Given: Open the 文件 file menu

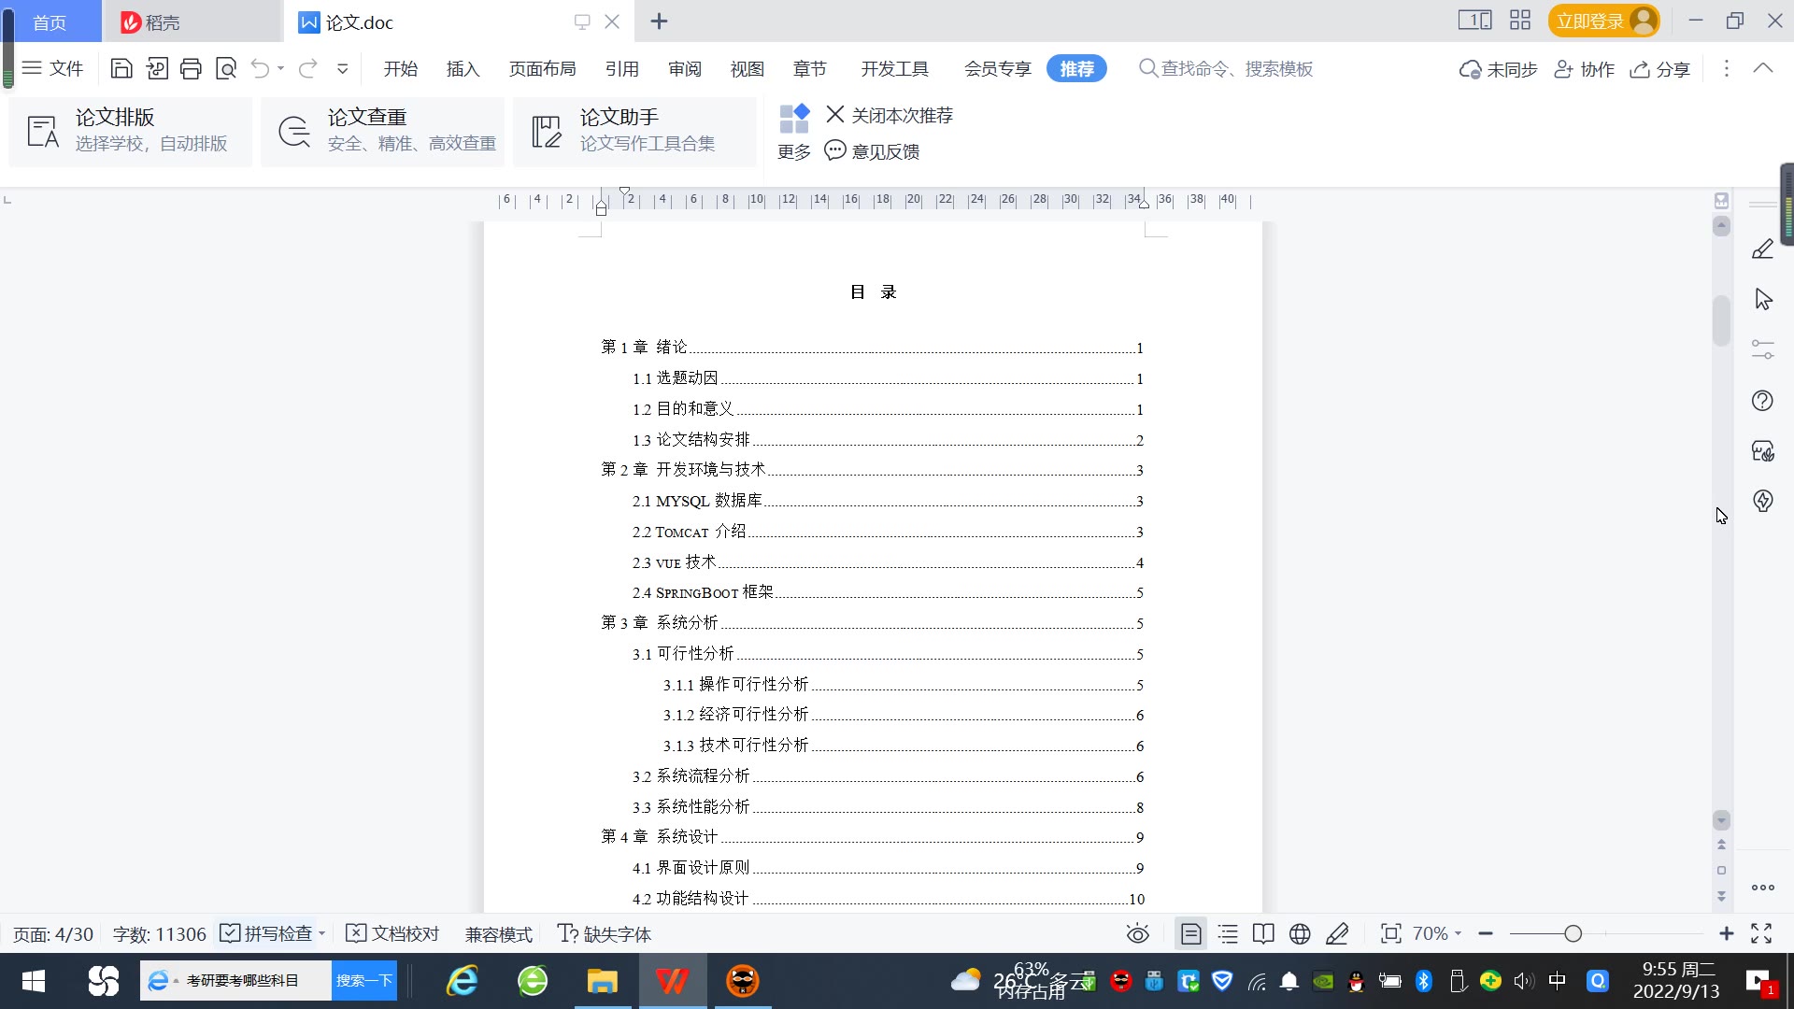Looking at the screenshot, I should pos(53,68).
